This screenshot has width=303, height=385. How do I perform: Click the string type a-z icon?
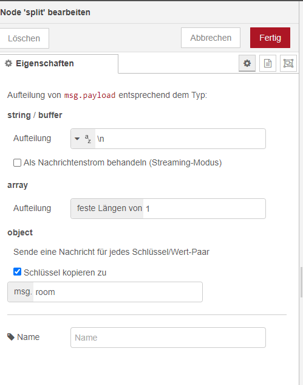pos(88,139)
